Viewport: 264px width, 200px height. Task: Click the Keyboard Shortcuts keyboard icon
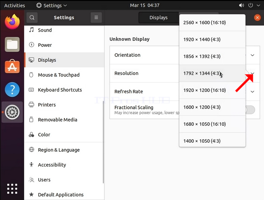coord(31,90)
